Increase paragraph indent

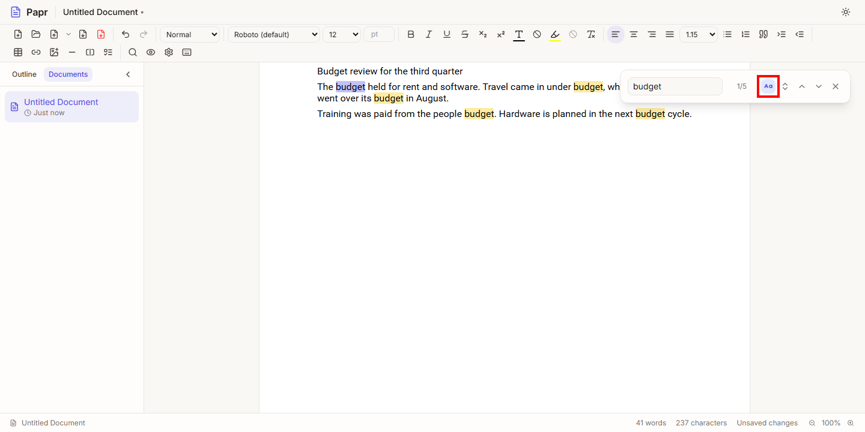[782, 34]
